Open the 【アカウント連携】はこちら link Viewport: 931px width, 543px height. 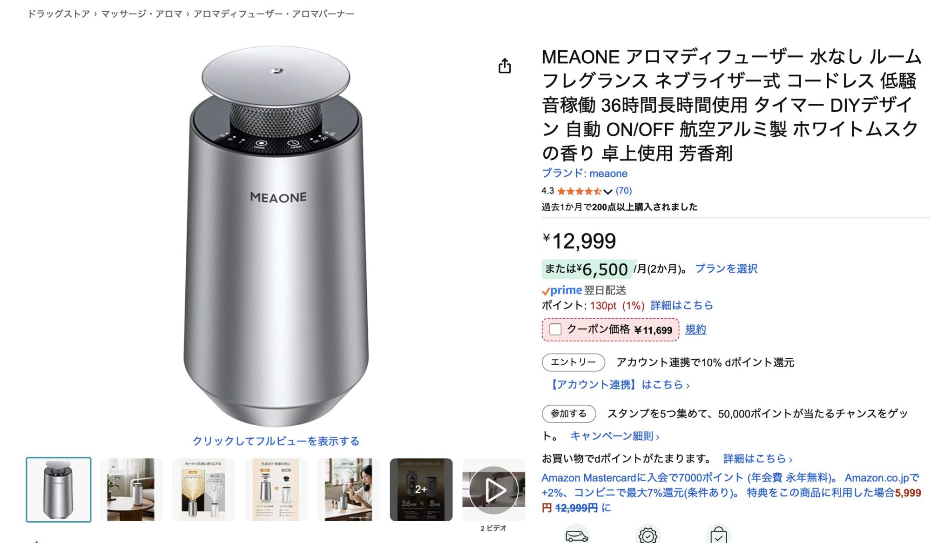619,385
